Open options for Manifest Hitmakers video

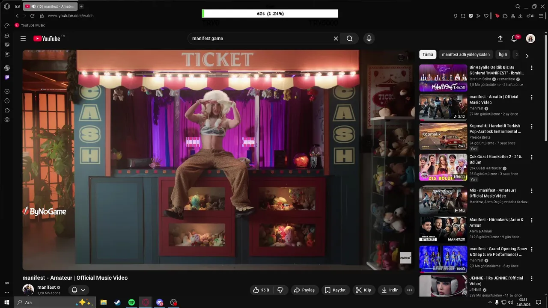[532, 220]
